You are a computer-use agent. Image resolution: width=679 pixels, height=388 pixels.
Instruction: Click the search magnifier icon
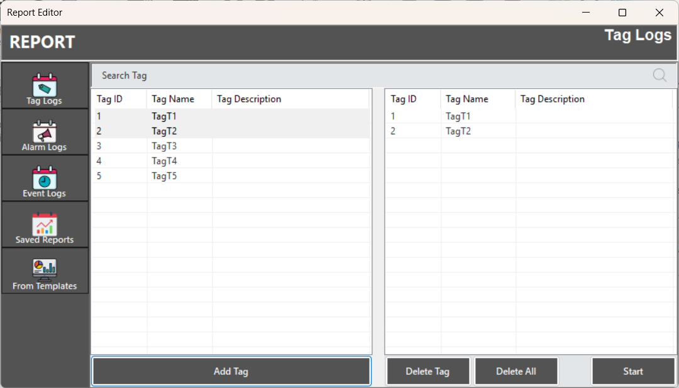click(660, 75)
